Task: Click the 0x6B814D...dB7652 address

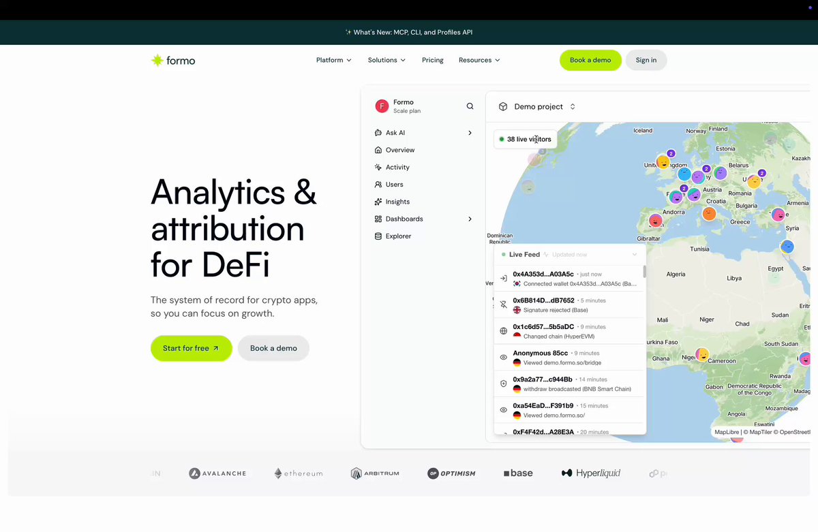Action: click(x=543, y=300)
